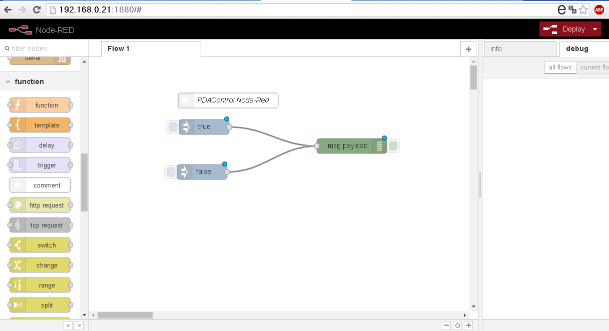Collapse the function palette category

[40, 81]
